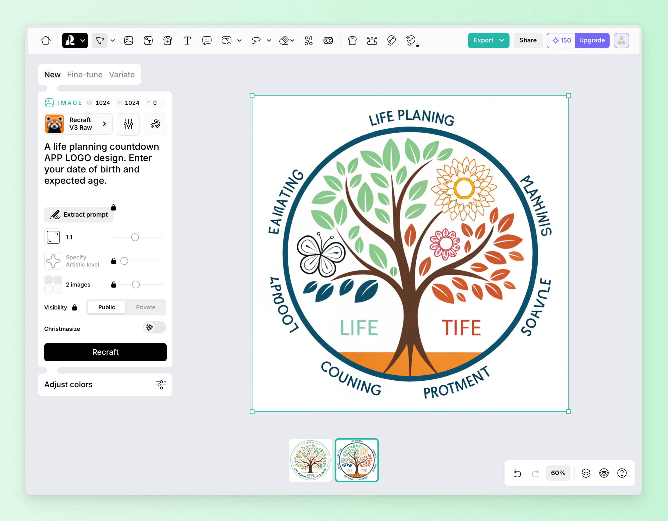The width and height of the screenshot is (668, 521).
Task: Select the scissors cutout tool
Action: point(308,40)
